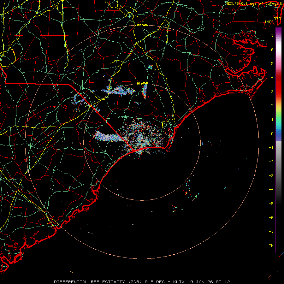Click the scale value -2 label
Image resolution: width=284 pixels, height=284 pixels.
coord(271,162)
